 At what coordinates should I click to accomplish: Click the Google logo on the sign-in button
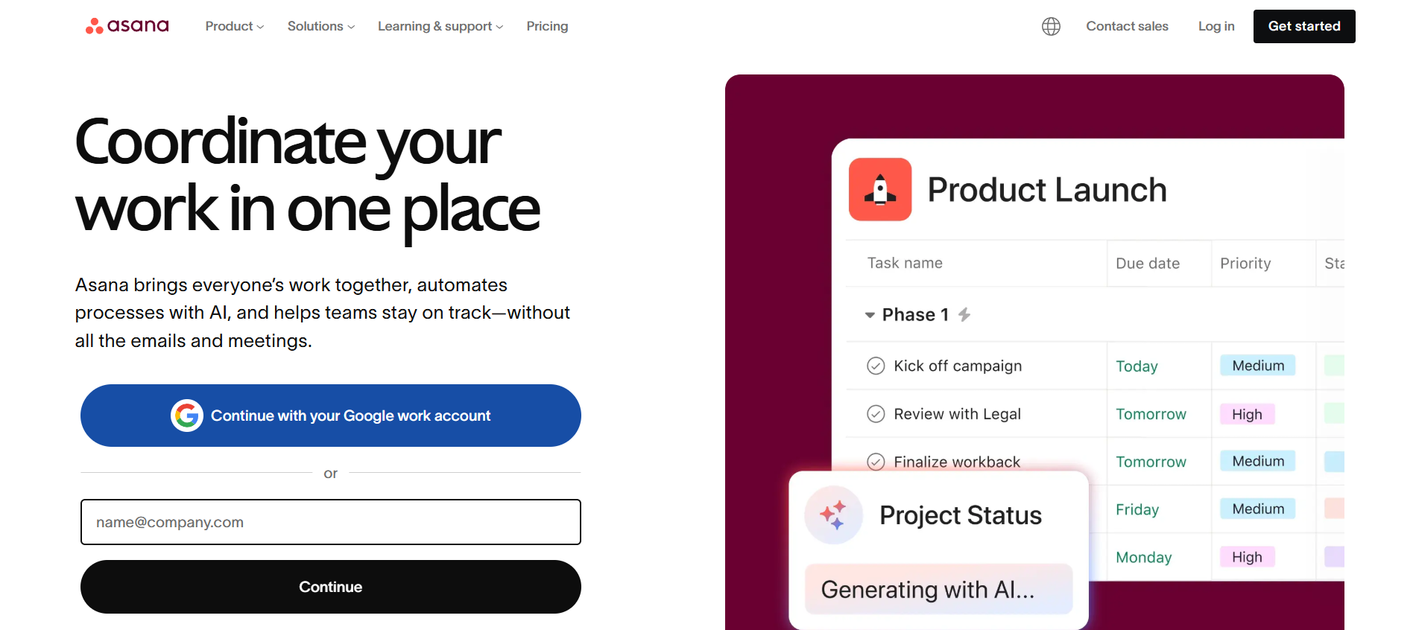pyautogui.click(x=187, y=416)
